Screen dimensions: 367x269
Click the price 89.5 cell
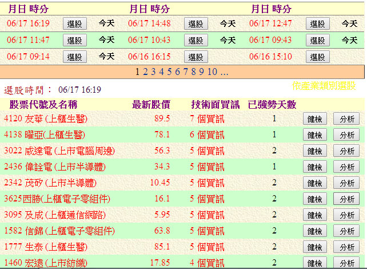[162, 118]
